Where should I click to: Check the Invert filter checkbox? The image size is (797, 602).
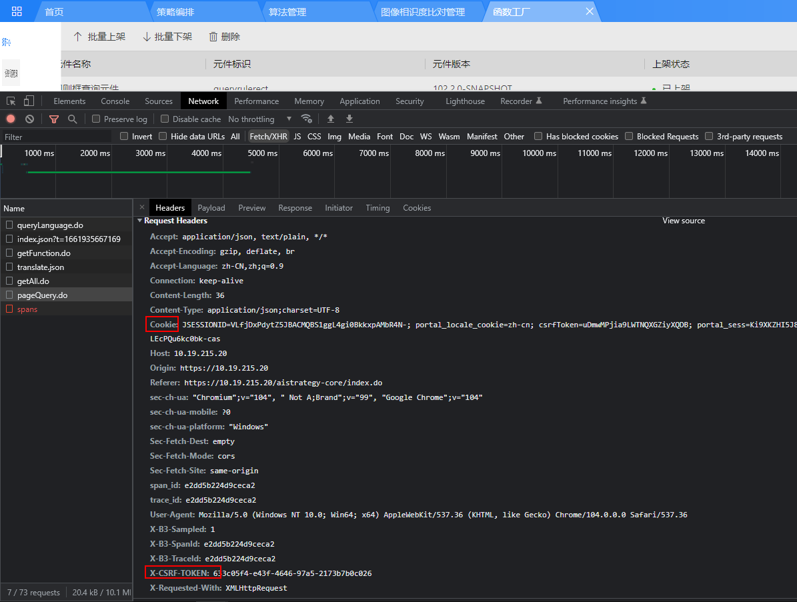pos(123,136)
